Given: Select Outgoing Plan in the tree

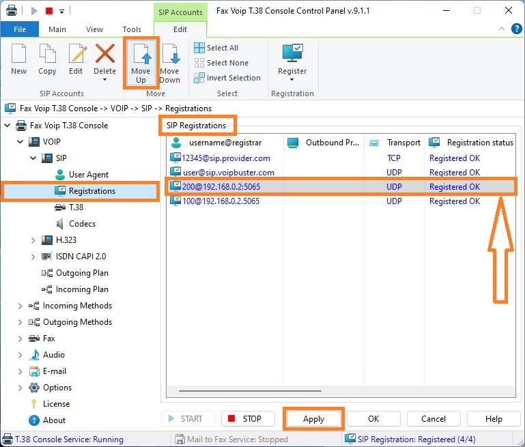Looking at the screenshot, I should coord(75,273).
